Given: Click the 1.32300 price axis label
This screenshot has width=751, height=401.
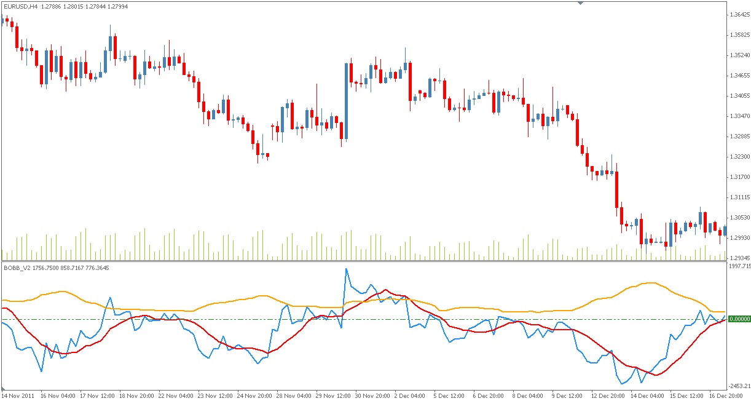Looking at the screenshot, I should [x=739, y=156].
